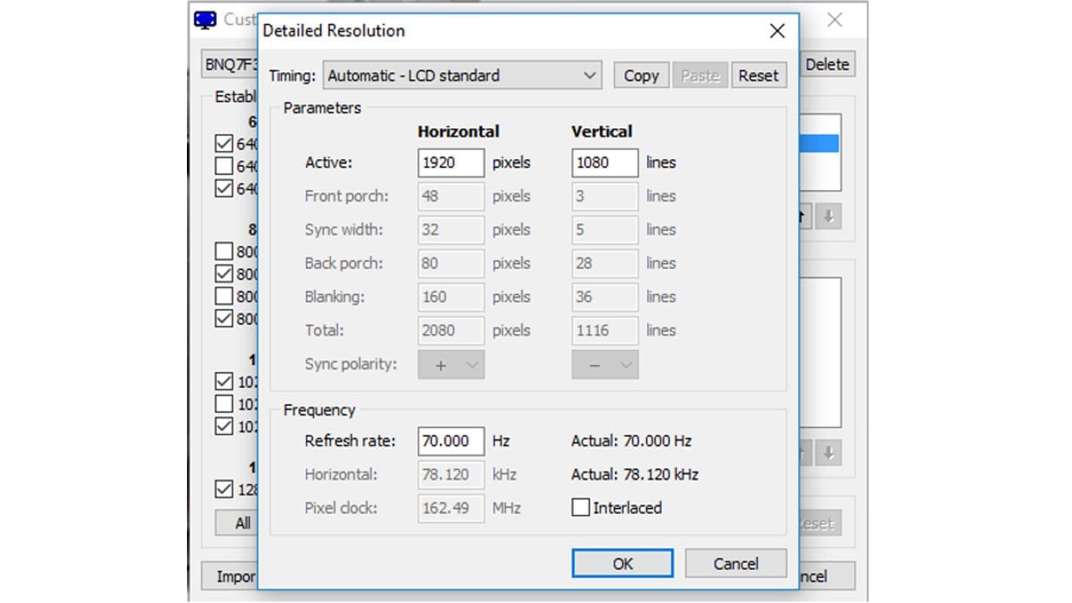Click the All button under established resolutions
The width and height of the screenshot is (1072, 603).
coord(242,523)
